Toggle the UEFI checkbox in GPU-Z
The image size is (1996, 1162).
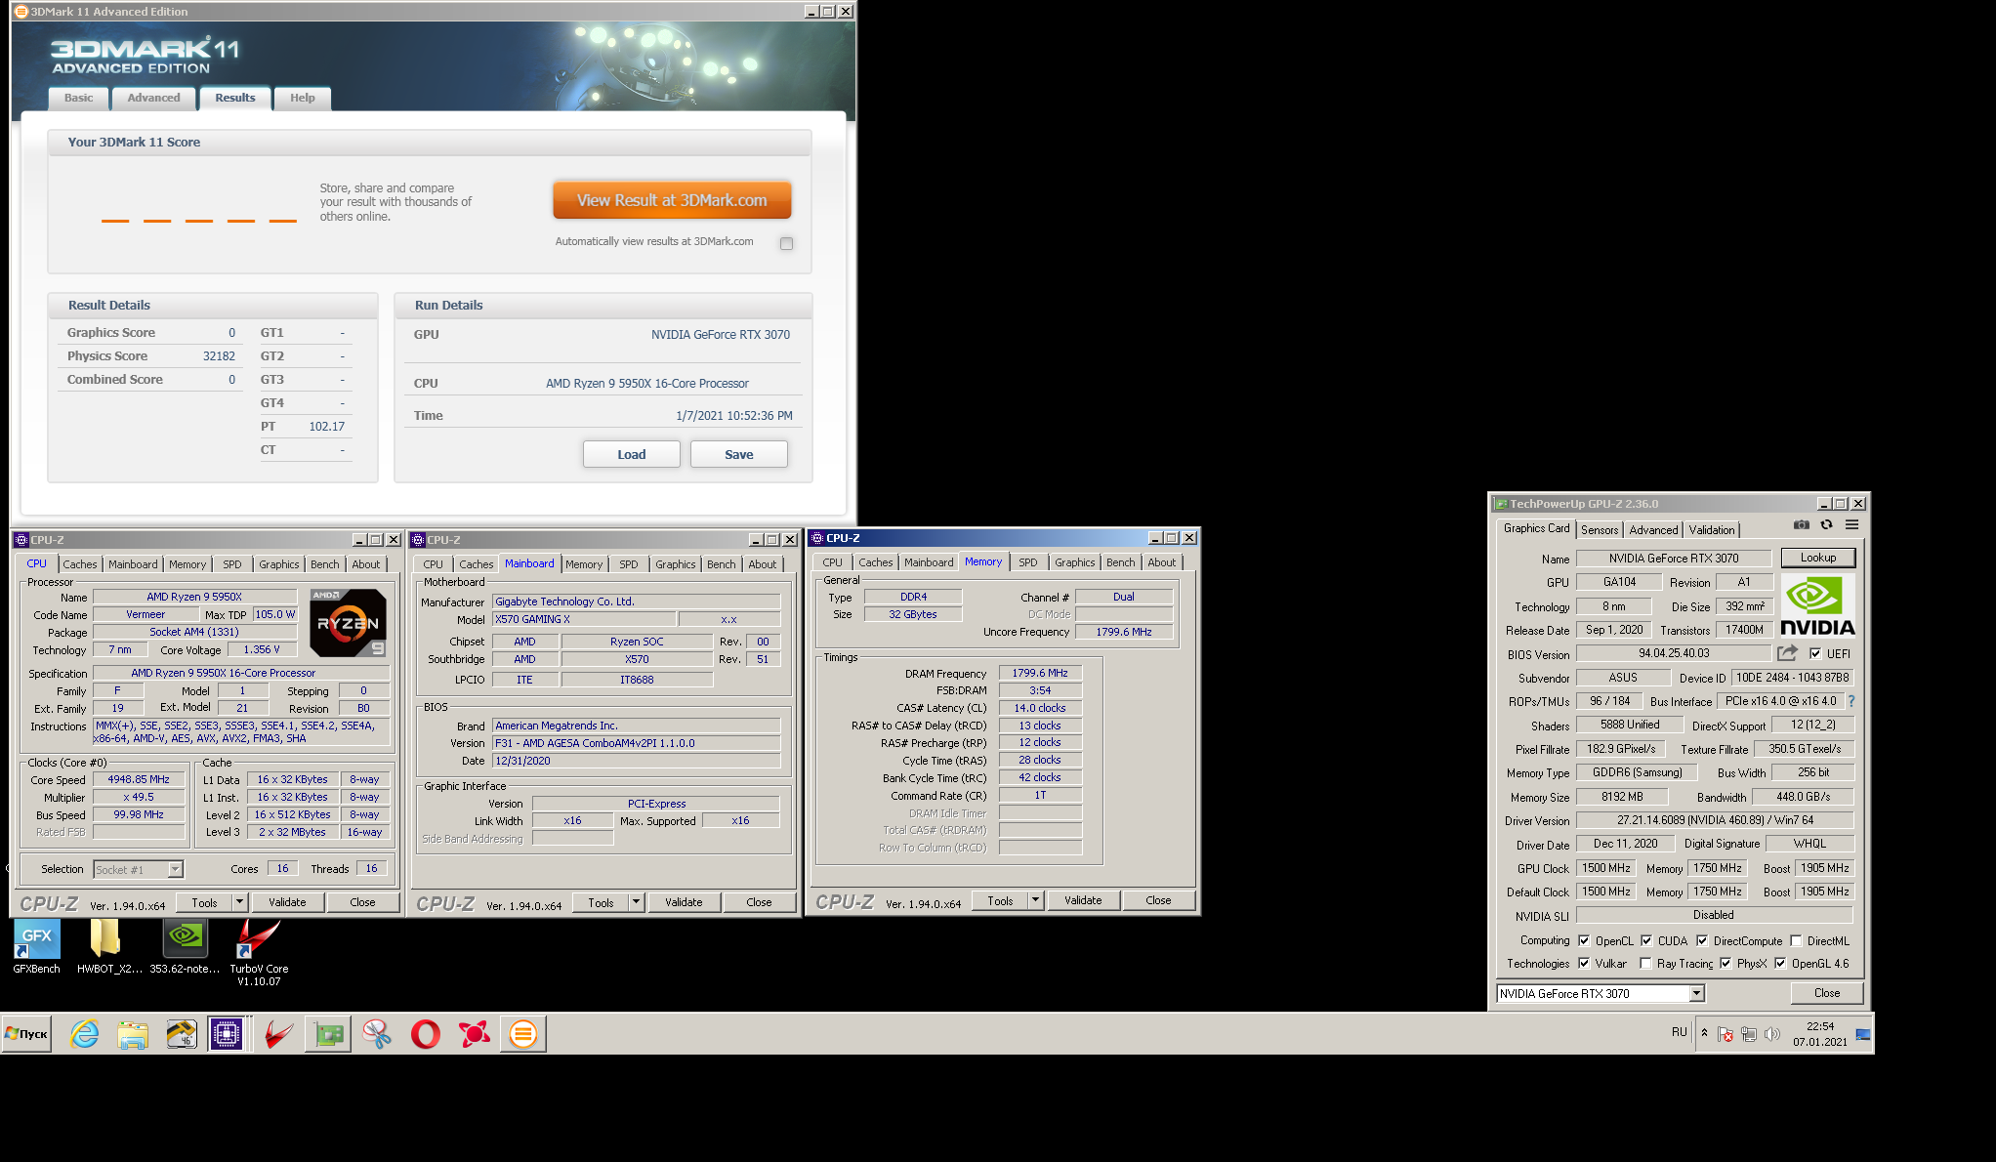coord(1815,654)
